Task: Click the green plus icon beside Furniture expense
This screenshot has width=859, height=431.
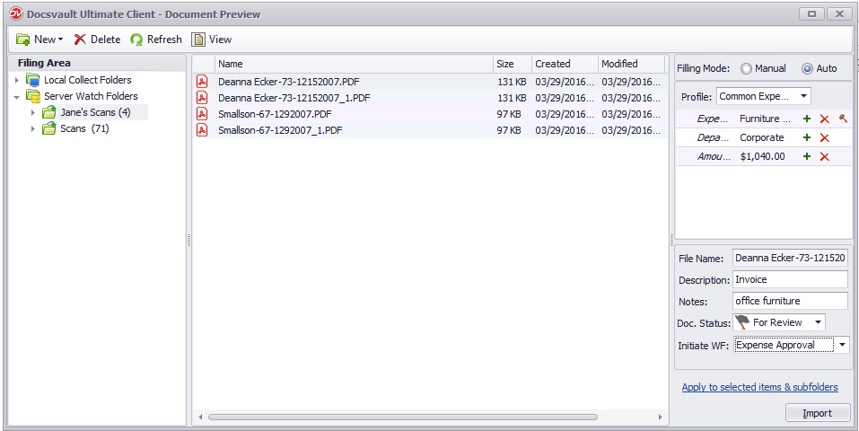Action: (x=806, y=119)
